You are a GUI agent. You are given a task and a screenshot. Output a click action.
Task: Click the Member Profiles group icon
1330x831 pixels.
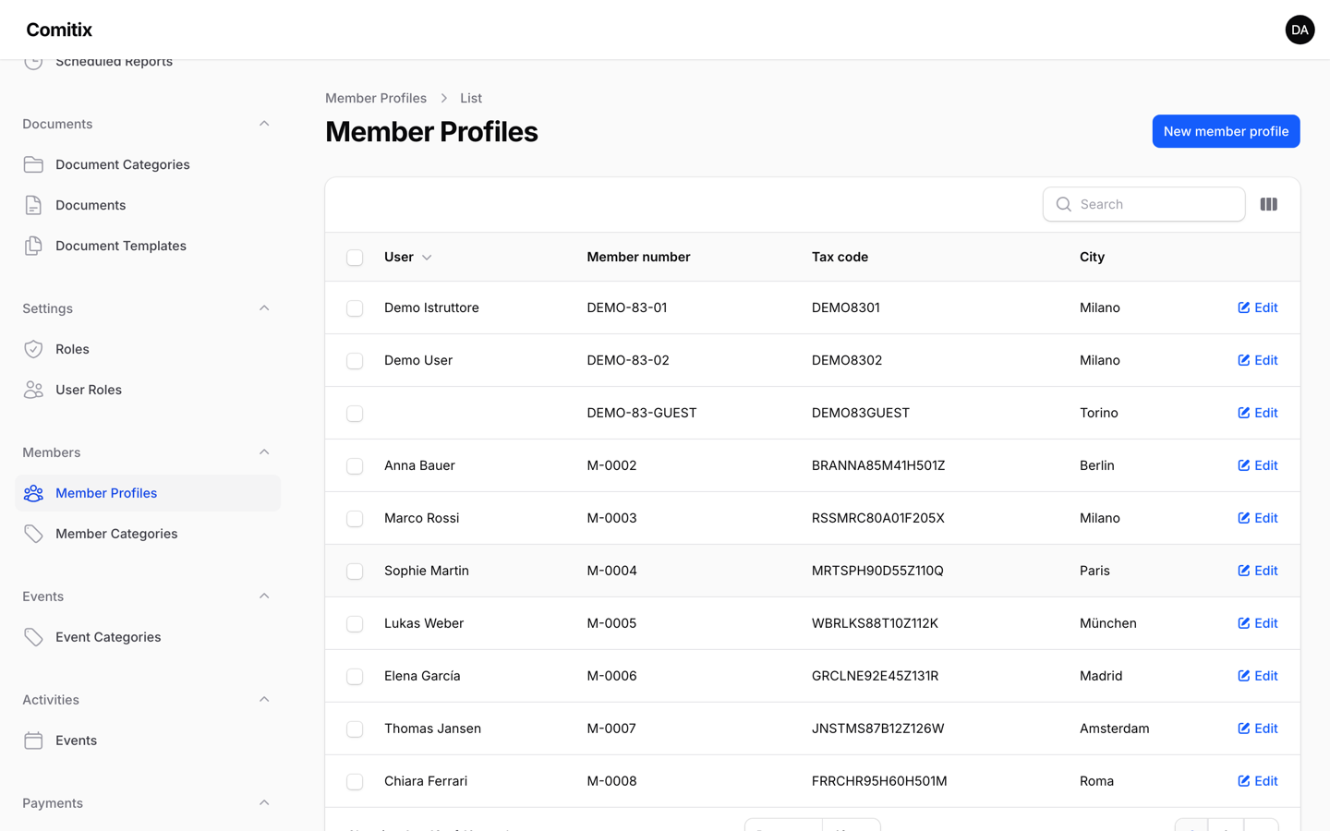point(33,493)
